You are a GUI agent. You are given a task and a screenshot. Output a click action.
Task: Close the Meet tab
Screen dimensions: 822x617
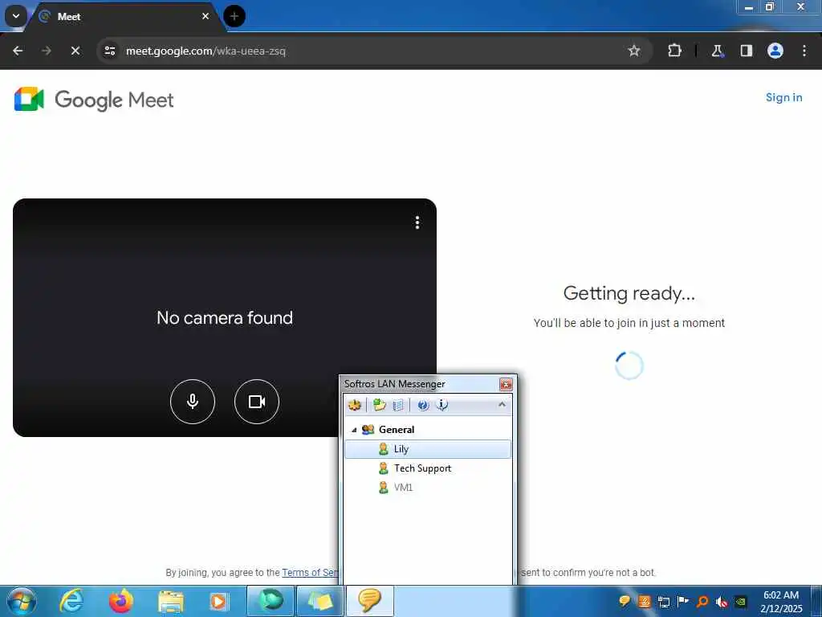[x=205, y=16]
